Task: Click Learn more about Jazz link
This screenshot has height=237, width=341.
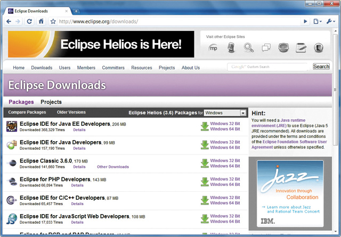Action: point(291,209)
